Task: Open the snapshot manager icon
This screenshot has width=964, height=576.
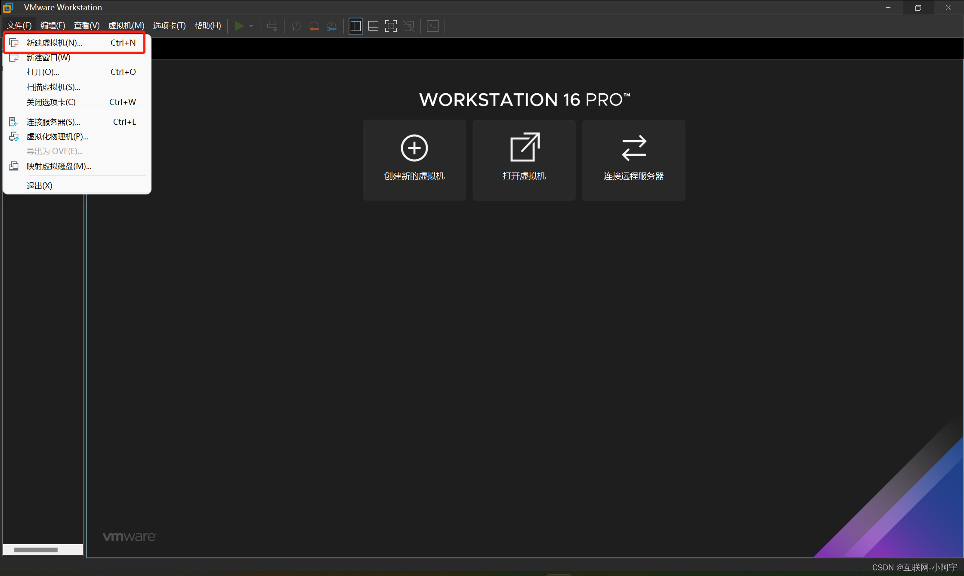Action: 332,26
